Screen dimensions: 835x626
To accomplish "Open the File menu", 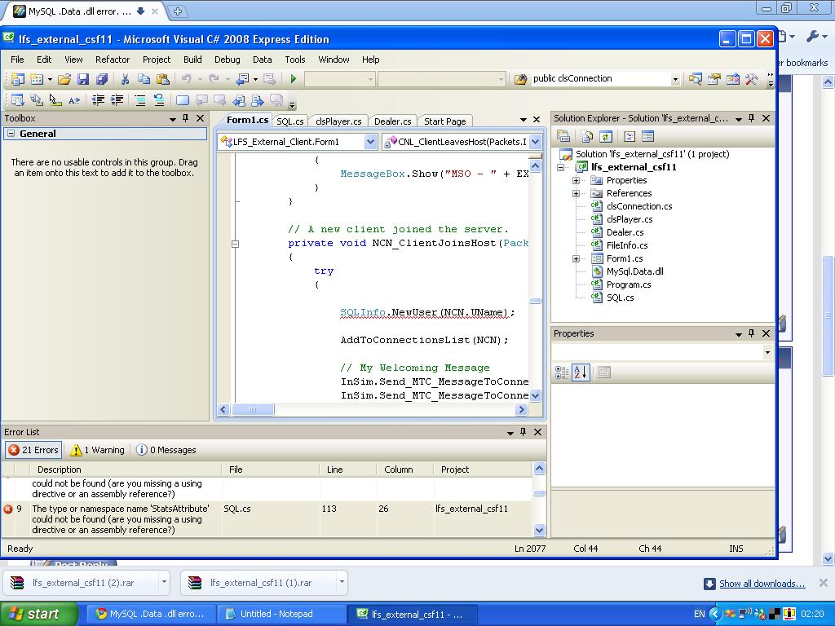I will pos(17,60).
